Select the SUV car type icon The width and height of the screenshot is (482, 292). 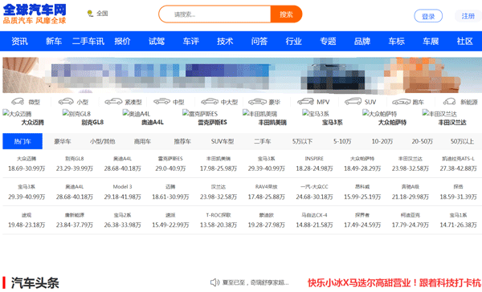[360, 102]
